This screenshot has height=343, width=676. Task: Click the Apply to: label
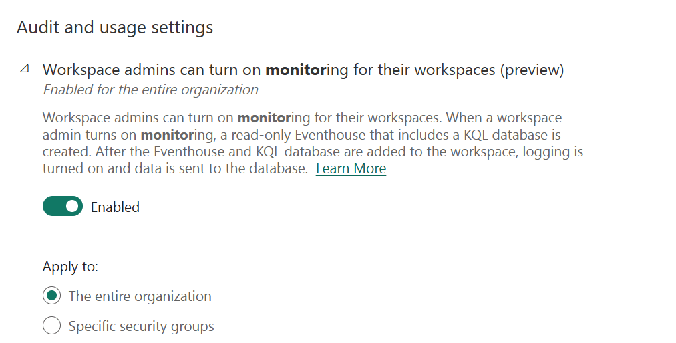[x=70, y=267]
